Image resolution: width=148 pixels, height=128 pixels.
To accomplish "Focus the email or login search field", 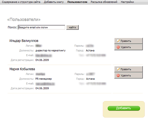I will coord(41,27).
